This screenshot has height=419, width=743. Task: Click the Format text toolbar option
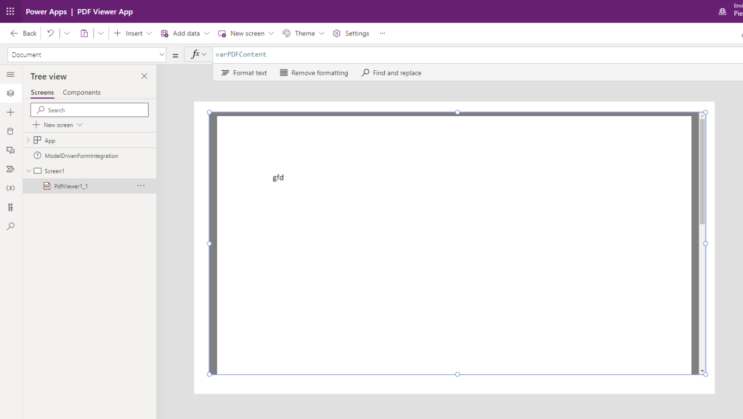[244, 73]
